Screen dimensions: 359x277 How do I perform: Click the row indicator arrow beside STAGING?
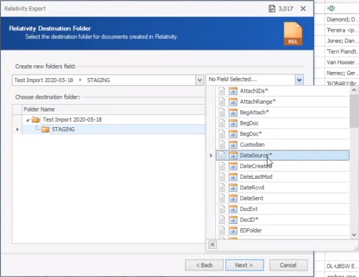[x=17, y=130]
